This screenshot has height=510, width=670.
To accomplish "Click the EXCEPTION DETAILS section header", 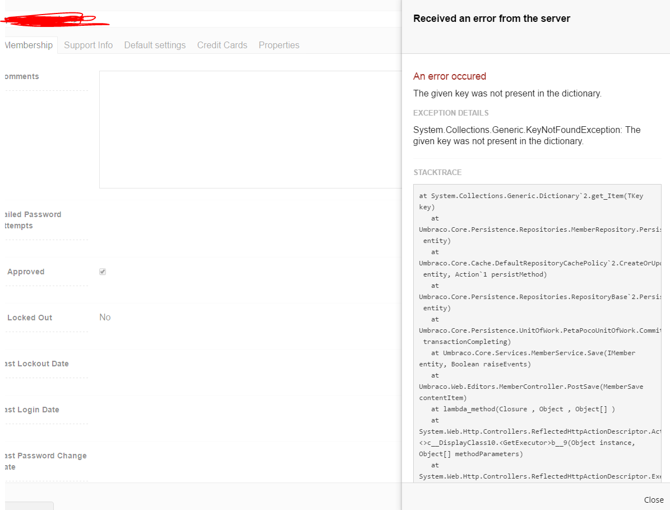I will [451, 113].
